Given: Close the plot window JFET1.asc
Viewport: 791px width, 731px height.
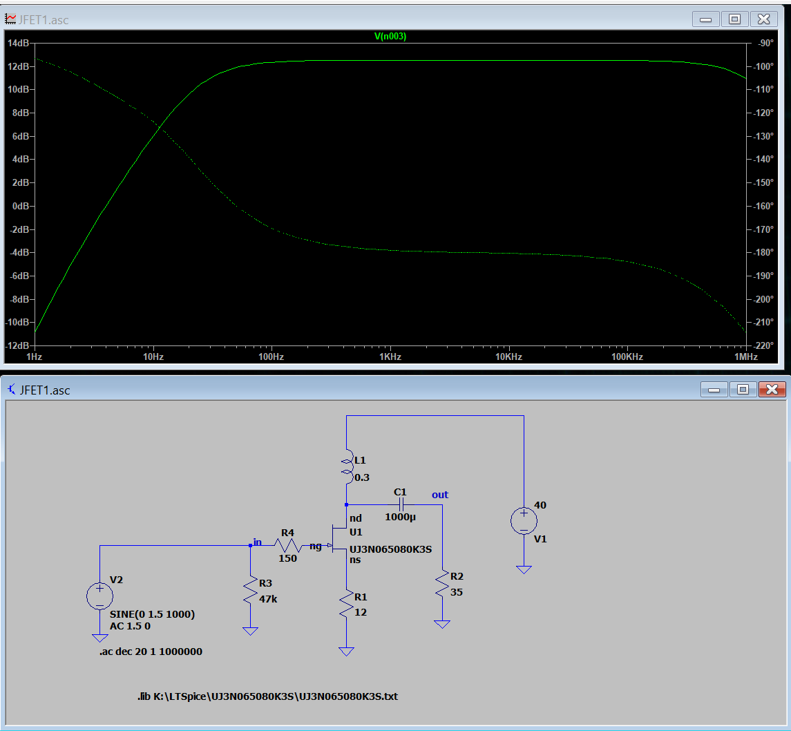Looking at the screenshot, I should 764,19.
